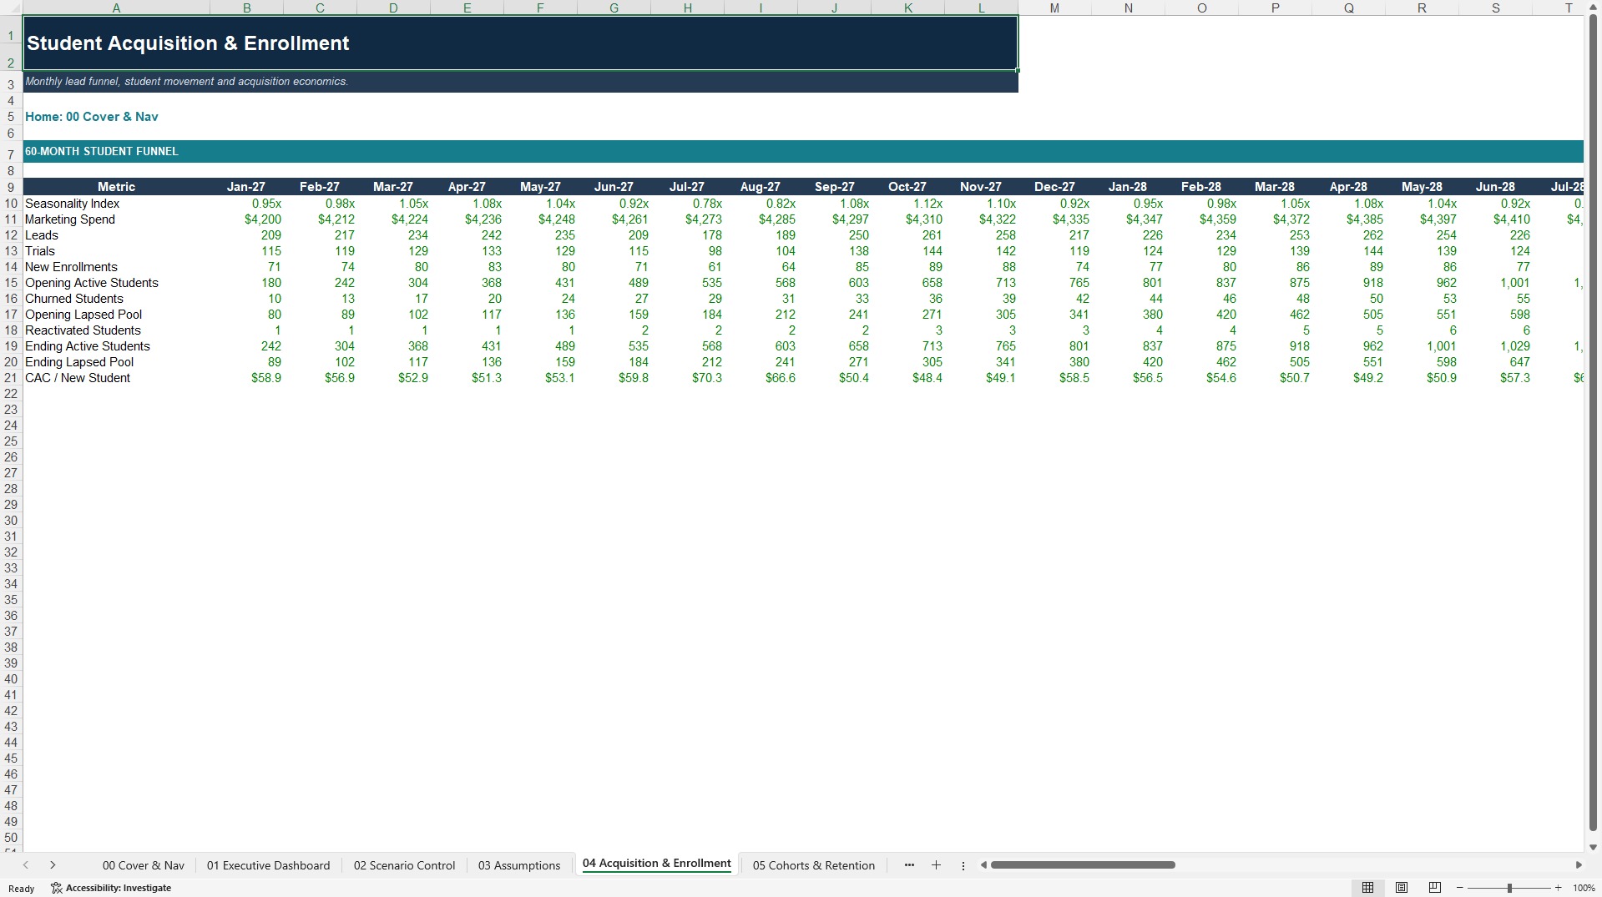
Task: Select the New Enrollments label
Action: [71, 267]
